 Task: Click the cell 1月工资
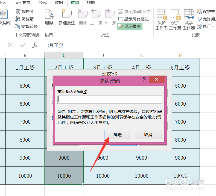[x=25, y=67]
